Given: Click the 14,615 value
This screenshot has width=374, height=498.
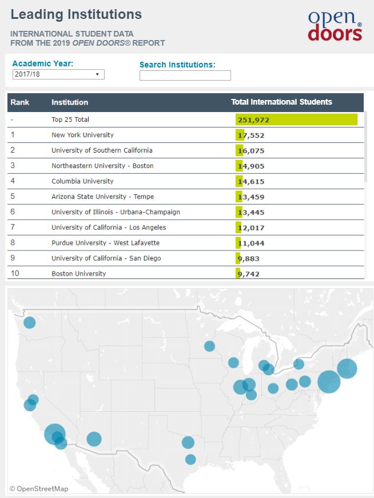Looking at the screenshot, I should (x=251, y=182).
